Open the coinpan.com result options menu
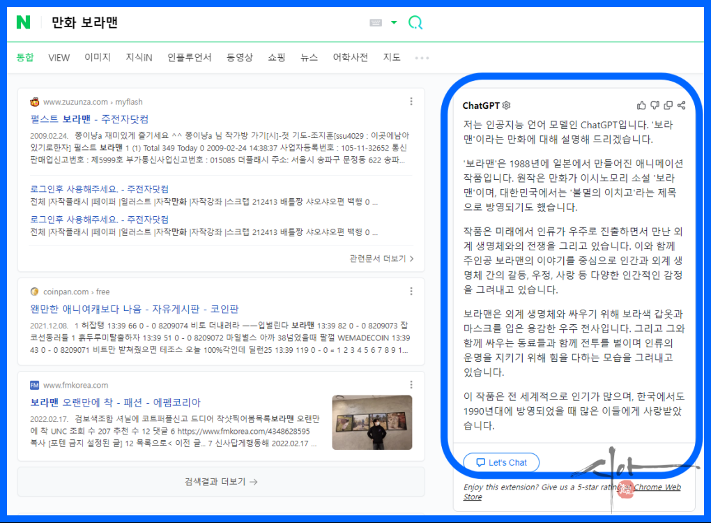Image resolution: width=711 pixels, height=523 pixels. pyautogui.click(x=411, y=291)
